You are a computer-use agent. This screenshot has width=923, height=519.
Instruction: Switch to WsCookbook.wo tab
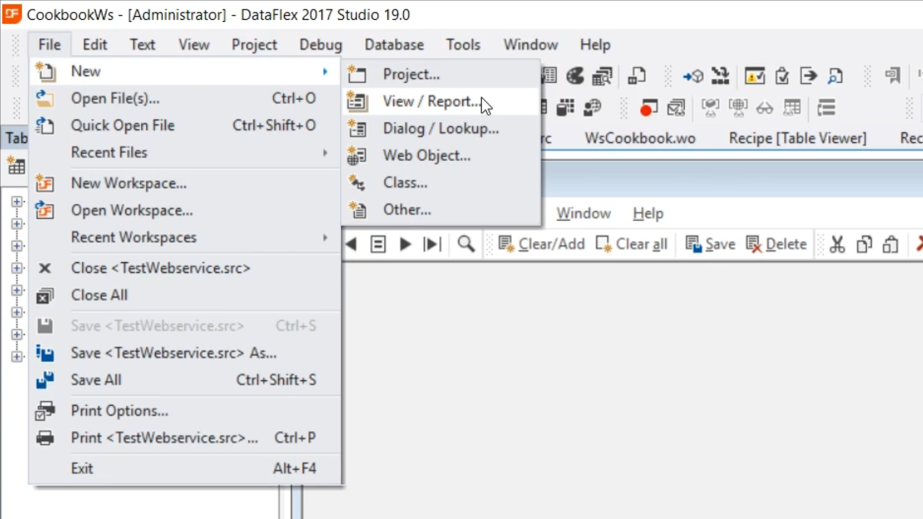pyautogui.click(x=640, y=138)
